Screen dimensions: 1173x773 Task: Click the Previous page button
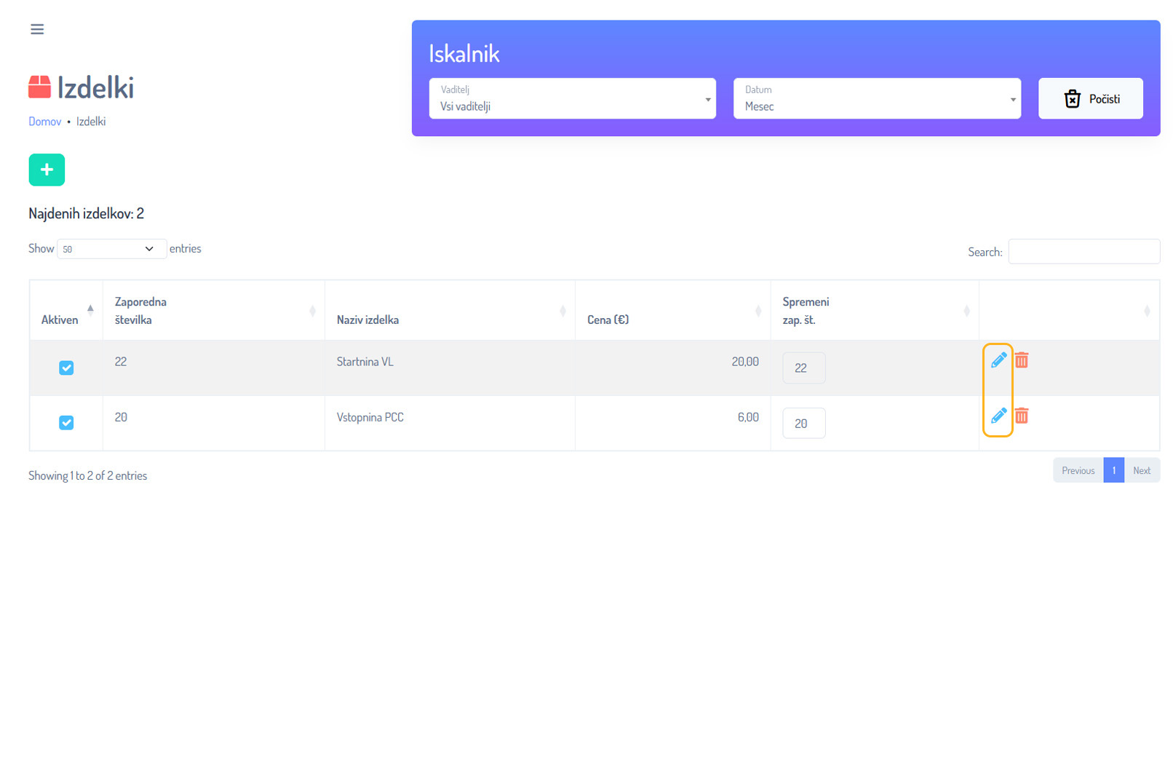pyautogui.click(x=1078, y=470)
